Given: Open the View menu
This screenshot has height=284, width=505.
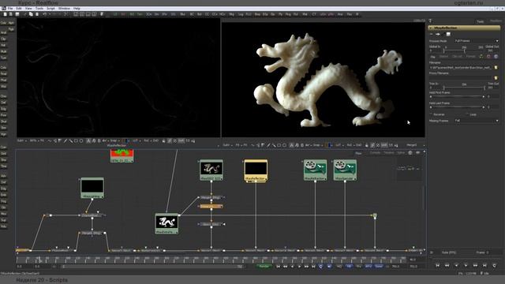Looking at the screenshot, I should point(28,9).
